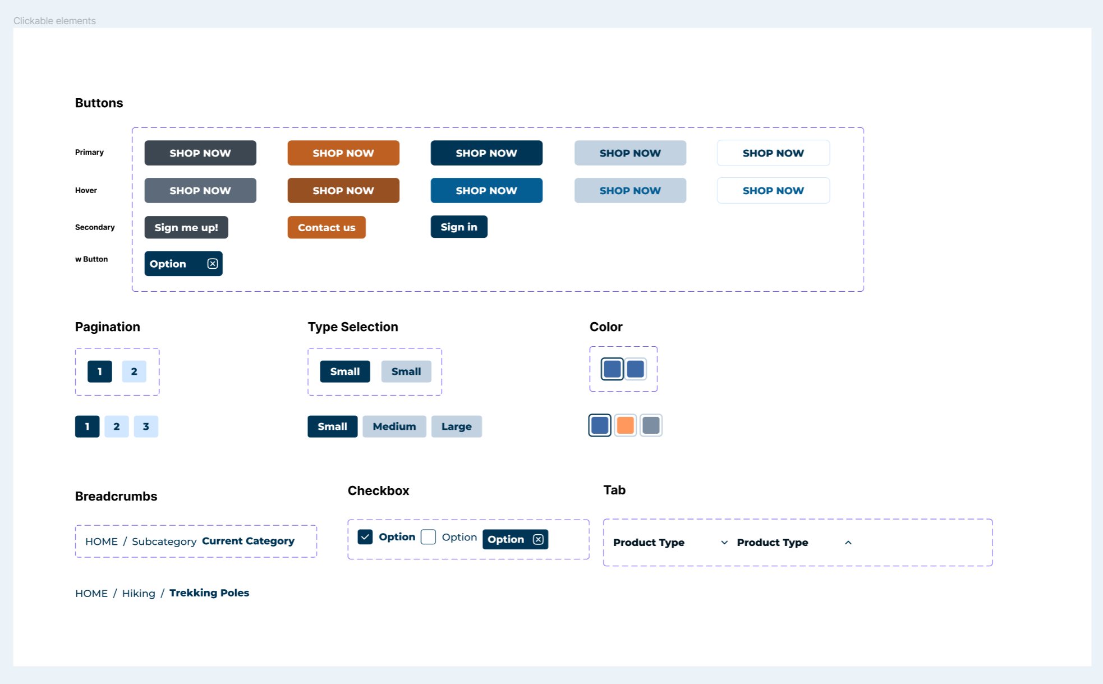Image resolution: width=1103 pixels, height=684 pixels.
Task: Click the gray Hover SHOP NOW button
Action: pos(200,191)
